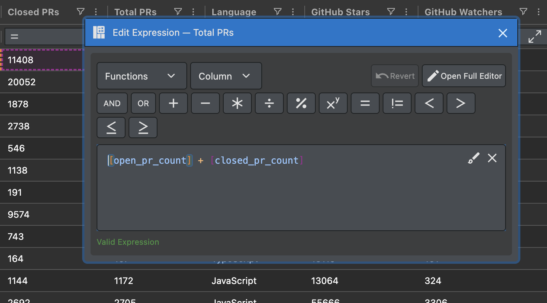Click the Revert button
The height and width of the screenshot is (303, 547).
395,76
